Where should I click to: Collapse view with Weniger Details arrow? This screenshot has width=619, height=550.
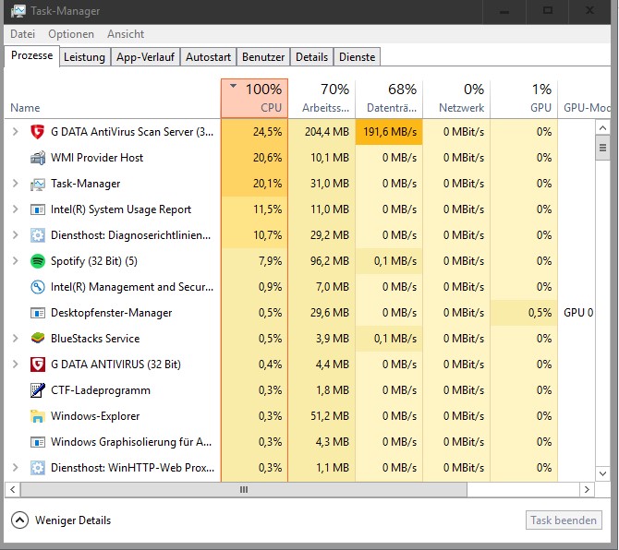pos(19,520)
